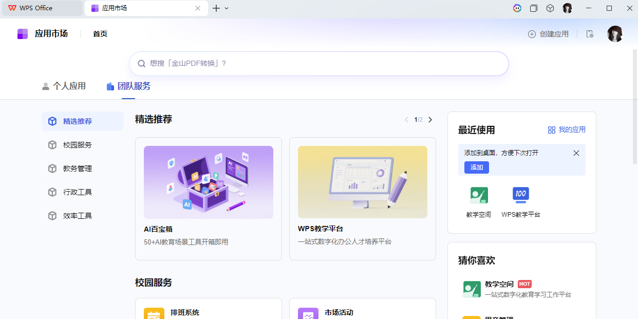Open the large profile avatar in header
The height and width of the screenshot is (319, 638).
(615, 34)
